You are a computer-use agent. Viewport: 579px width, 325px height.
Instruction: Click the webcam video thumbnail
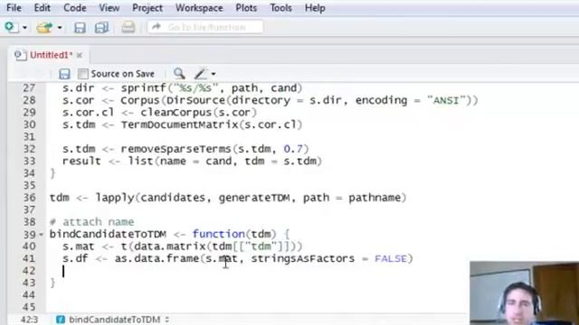point(525,292)
